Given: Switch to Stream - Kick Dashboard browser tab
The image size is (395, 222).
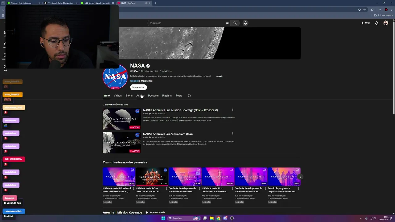Looking at the screenshot, I should pos(24,3).
